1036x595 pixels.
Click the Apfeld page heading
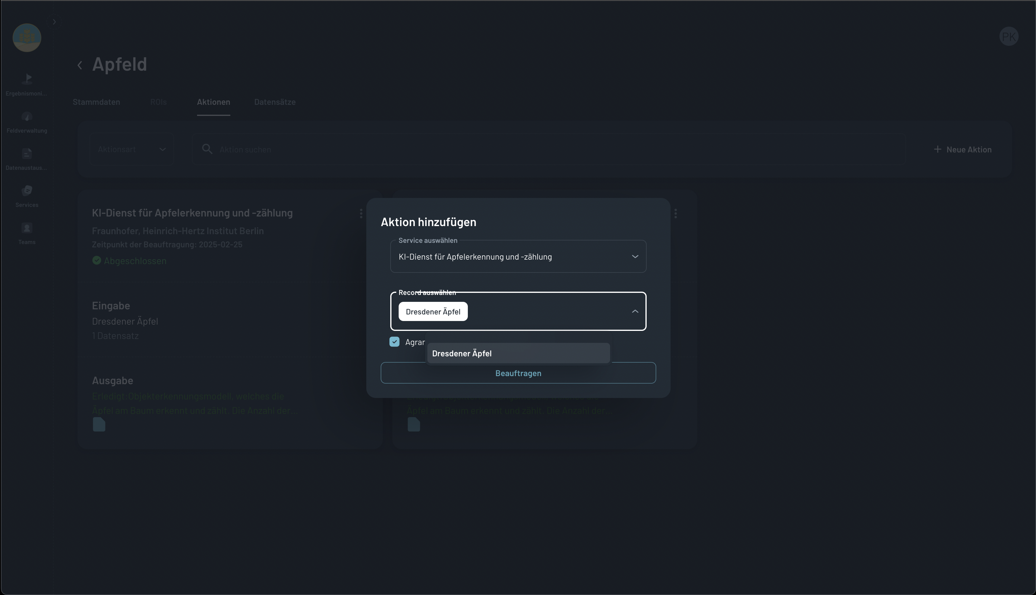tap(119, 64)
